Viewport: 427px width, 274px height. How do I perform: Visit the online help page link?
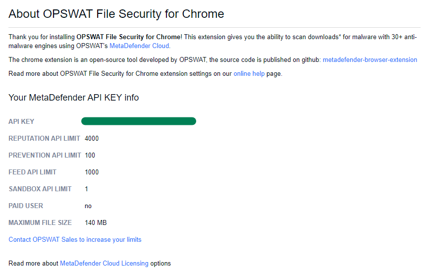pos(249,74)
